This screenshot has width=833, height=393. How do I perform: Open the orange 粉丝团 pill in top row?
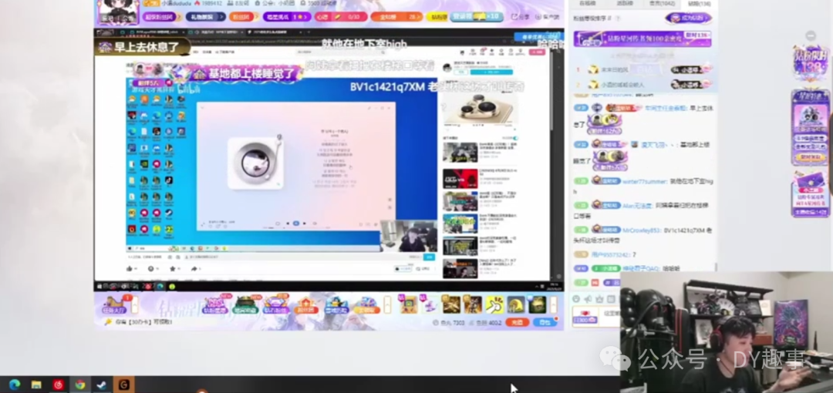(244, 17)
